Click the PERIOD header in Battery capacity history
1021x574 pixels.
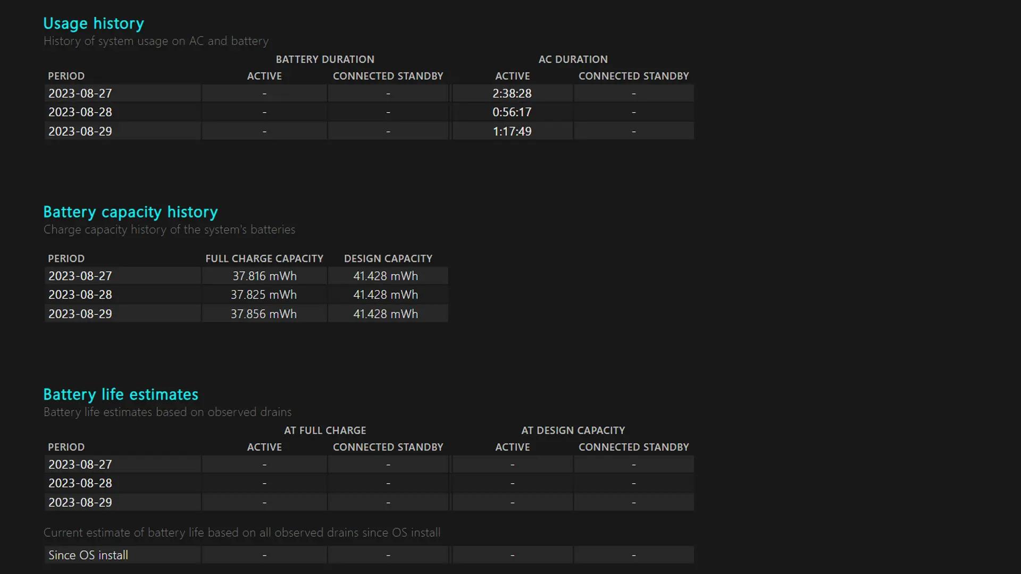click(x=66, y=258)
